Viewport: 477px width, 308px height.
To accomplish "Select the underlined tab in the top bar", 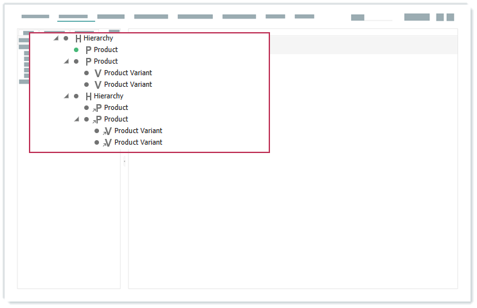I will 73,17.
